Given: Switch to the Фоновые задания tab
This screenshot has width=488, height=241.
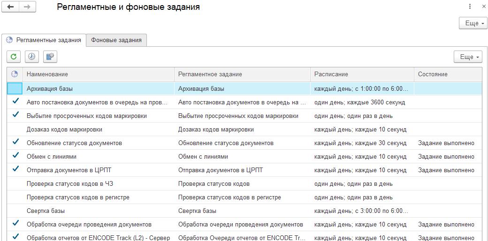Looking at the screenshot, I should click(116, 40).
